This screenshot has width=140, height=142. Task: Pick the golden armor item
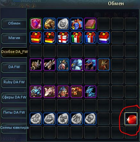(x=49, y=24)
